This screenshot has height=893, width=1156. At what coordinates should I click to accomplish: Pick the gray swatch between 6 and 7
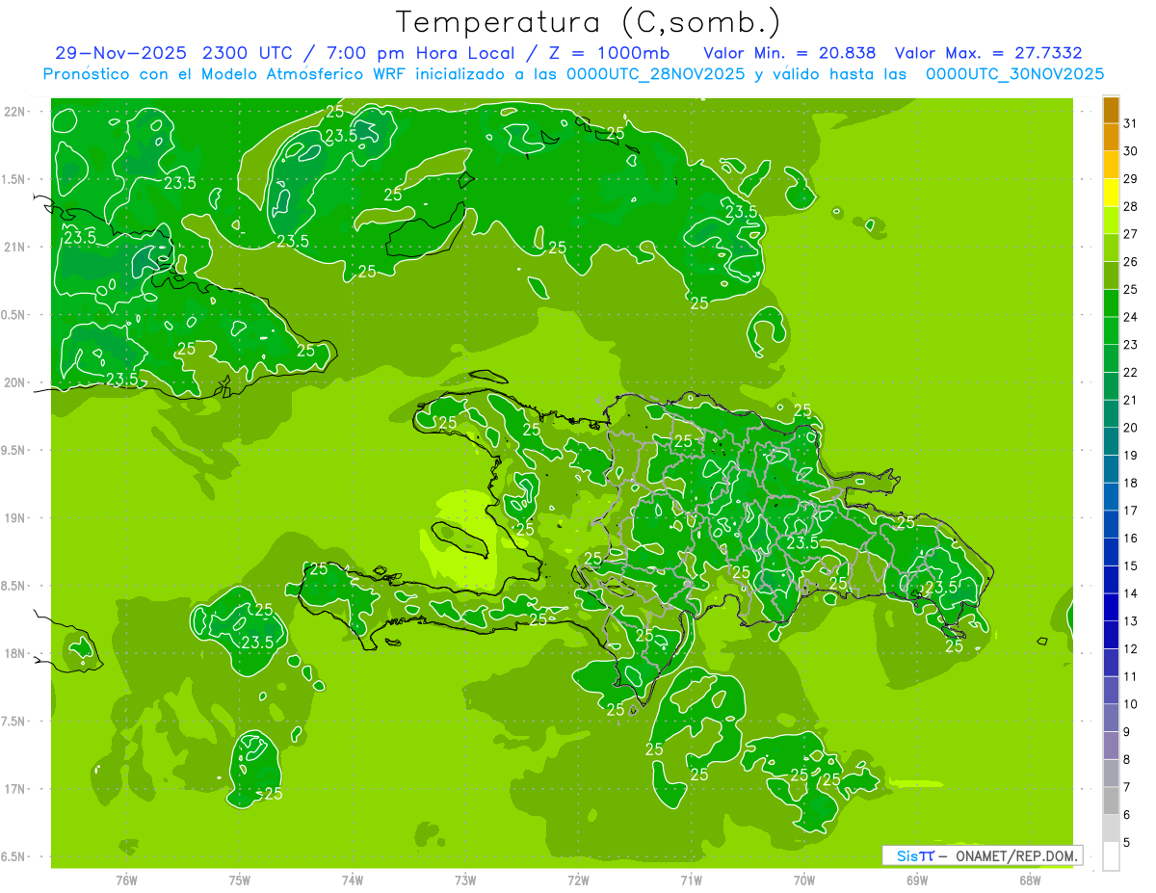[1111, 801]
